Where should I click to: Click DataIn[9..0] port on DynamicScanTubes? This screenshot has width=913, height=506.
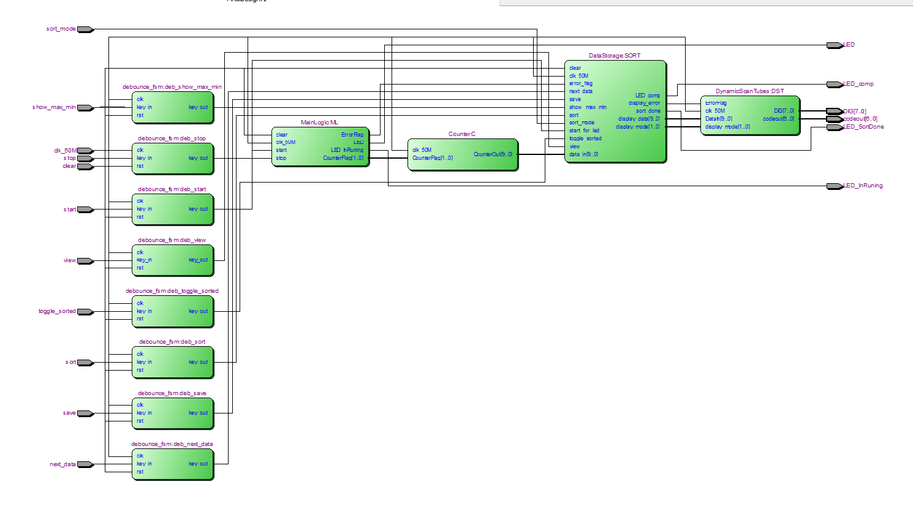pos(719,119)
